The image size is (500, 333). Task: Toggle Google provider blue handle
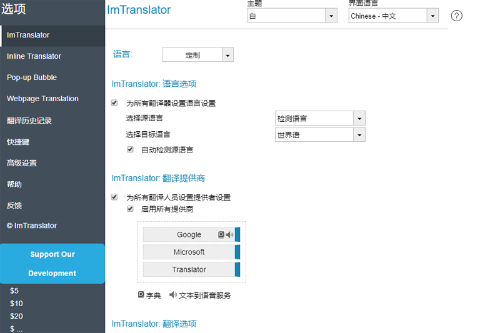click(237, 235)
